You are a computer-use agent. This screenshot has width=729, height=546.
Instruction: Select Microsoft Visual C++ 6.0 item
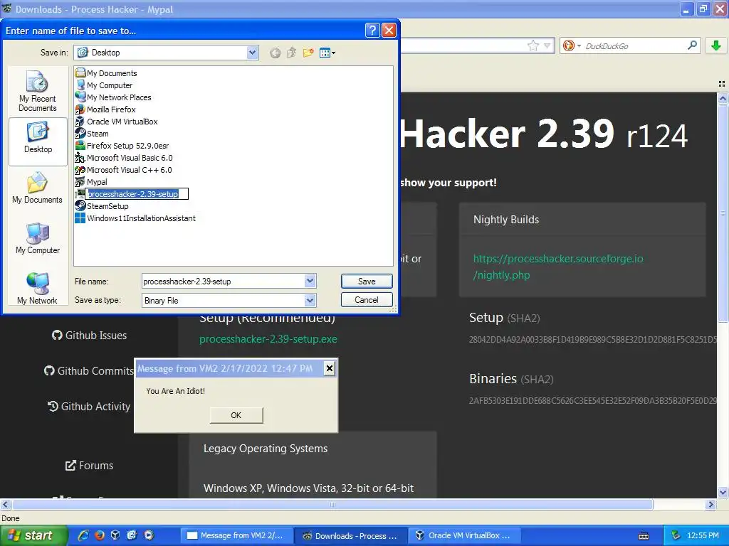[x=124, y=169]
